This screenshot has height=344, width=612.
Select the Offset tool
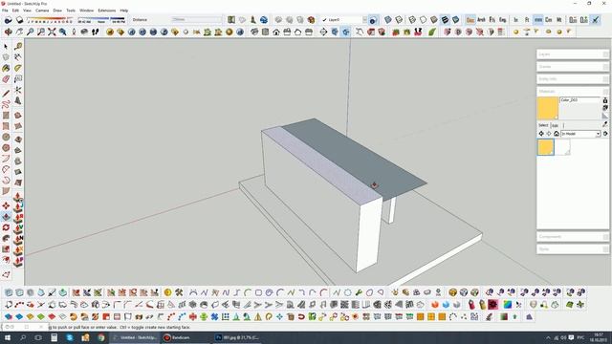pyautogui.click(x=6, y=260)
